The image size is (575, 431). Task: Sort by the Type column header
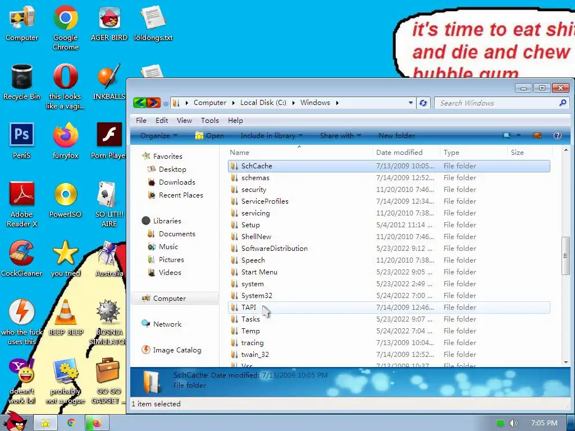pos(473,153)
